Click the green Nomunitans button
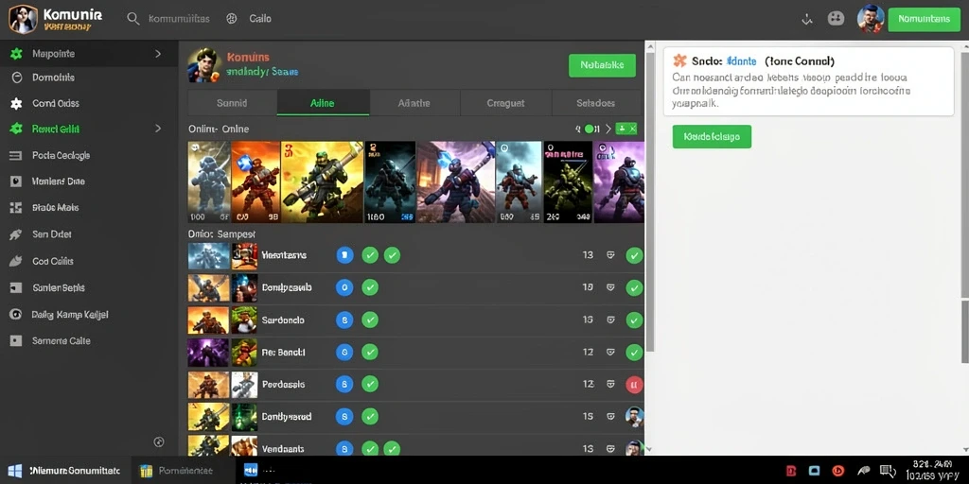 tap(924, 19)
